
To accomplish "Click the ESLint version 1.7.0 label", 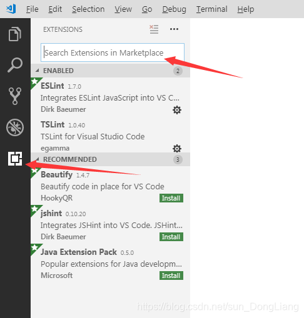I will (x=74, y=86).
